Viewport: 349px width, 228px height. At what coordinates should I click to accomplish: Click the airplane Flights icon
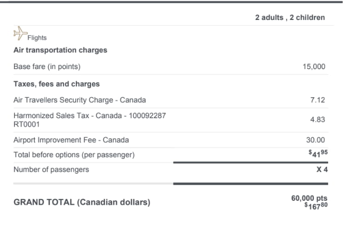point(19,33)
